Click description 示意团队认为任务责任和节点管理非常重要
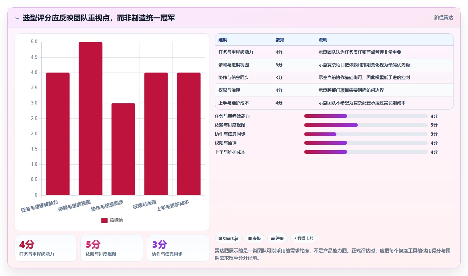 tap(360, 52)
